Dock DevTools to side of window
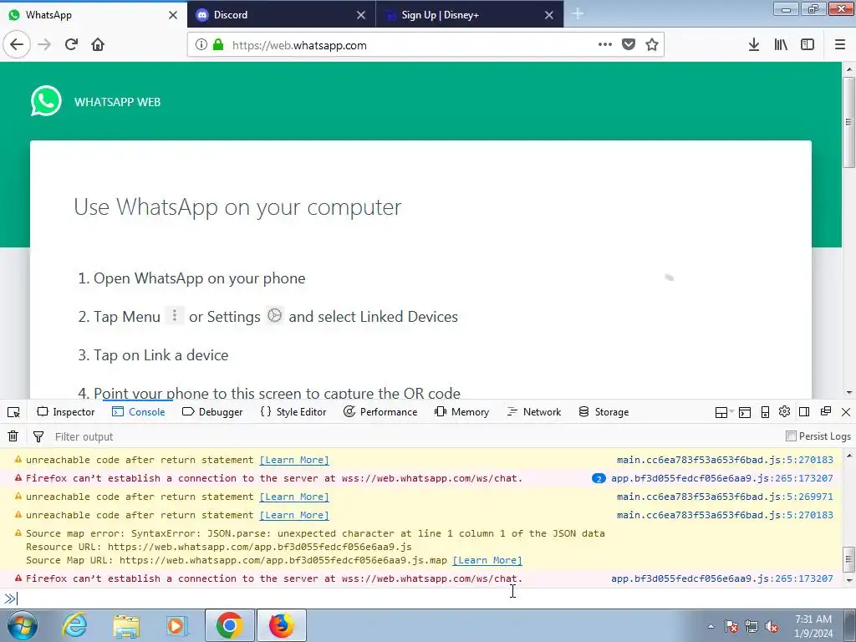 [804, 411]
